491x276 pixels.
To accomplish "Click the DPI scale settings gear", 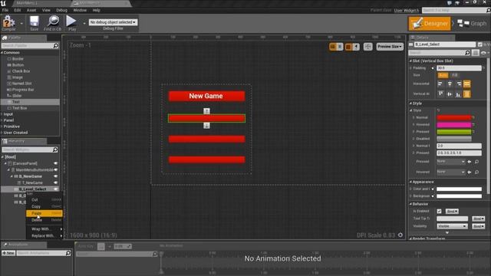I will [x=400, y=235].
